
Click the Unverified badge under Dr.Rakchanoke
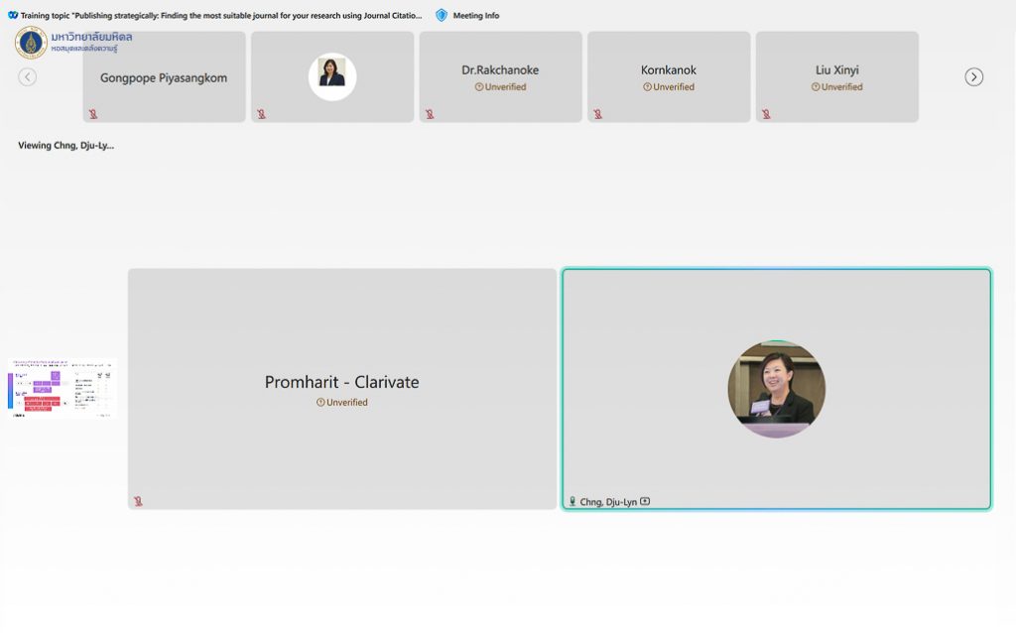[x=500, y=87]
